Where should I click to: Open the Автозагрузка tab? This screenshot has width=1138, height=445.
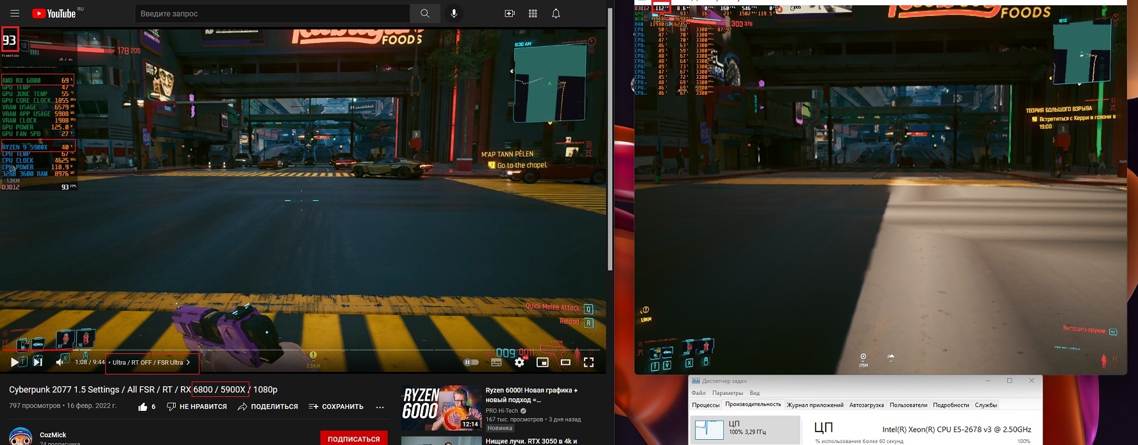coord(866,405)
